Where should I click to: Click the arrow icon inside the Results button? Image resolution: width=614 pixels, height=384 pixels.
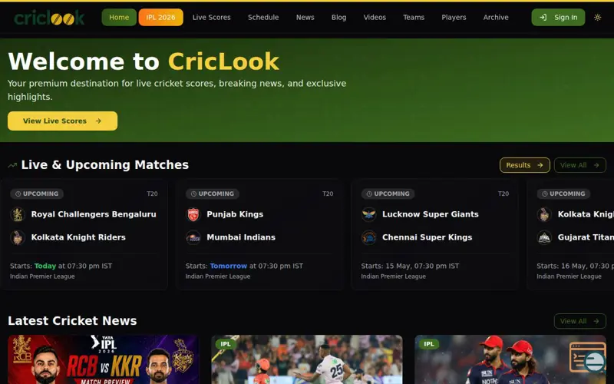(540, 165)
